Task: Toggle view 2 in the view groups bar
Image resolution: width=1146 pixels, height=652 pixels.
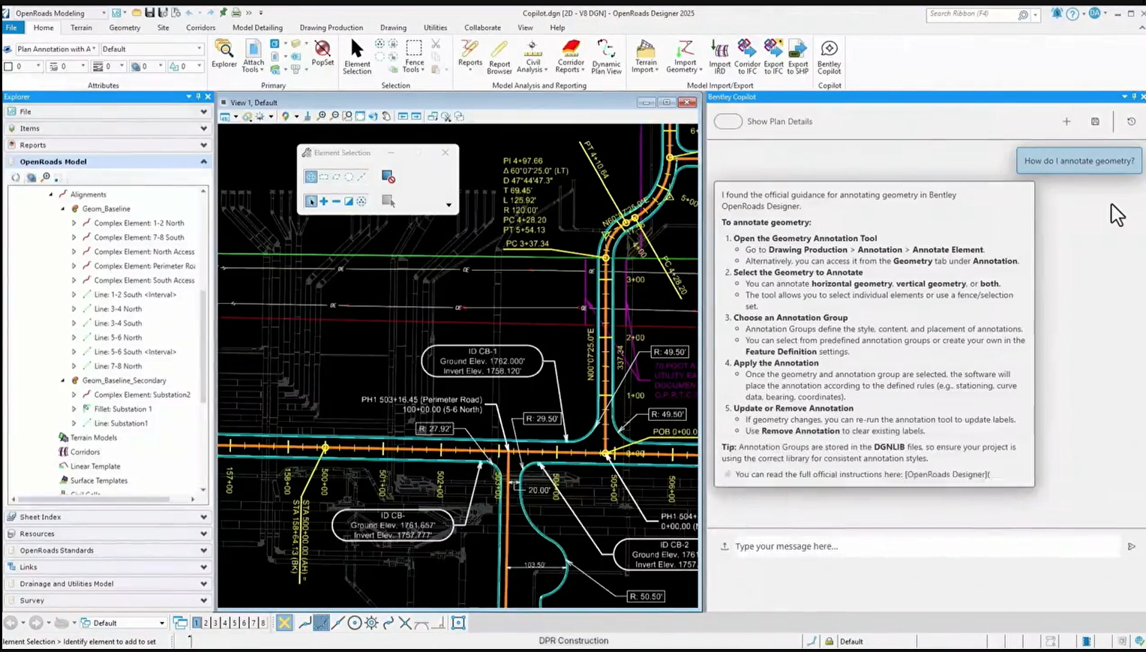Action: point(206,623)
